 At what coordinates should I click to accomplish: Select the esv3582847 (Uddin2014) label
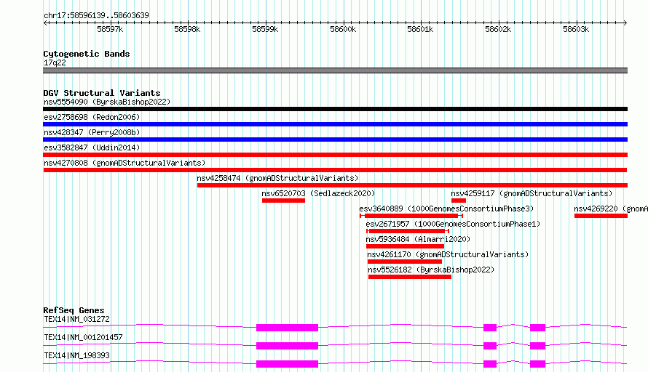pos(92,147)
